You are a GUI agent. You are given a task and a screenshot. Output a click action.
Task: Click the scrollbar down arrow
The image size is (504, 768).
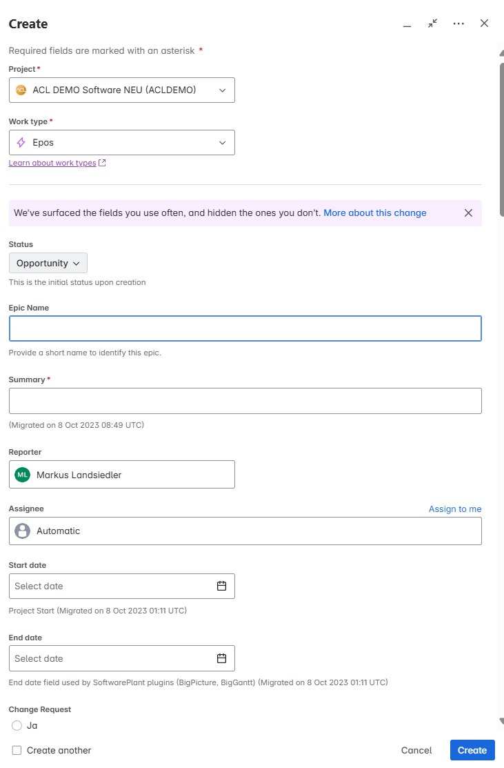(501, 721)
